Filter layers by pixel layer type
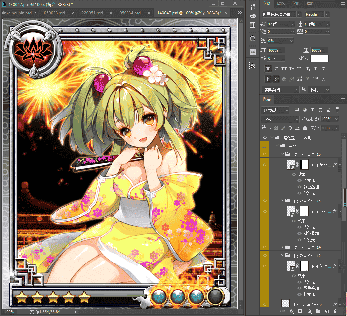347x316 pixels. [297, 110]
